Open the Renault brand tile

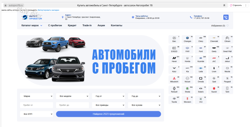[174, 90]
